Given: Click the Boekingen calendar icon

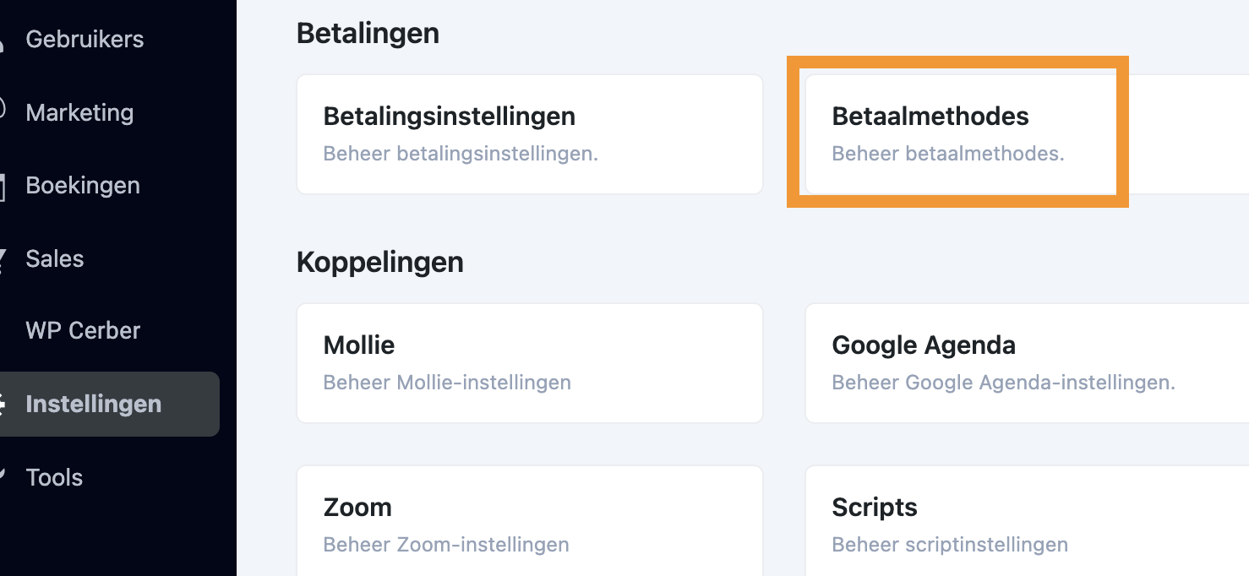Looking at the screenshot, I should (3, 186).
